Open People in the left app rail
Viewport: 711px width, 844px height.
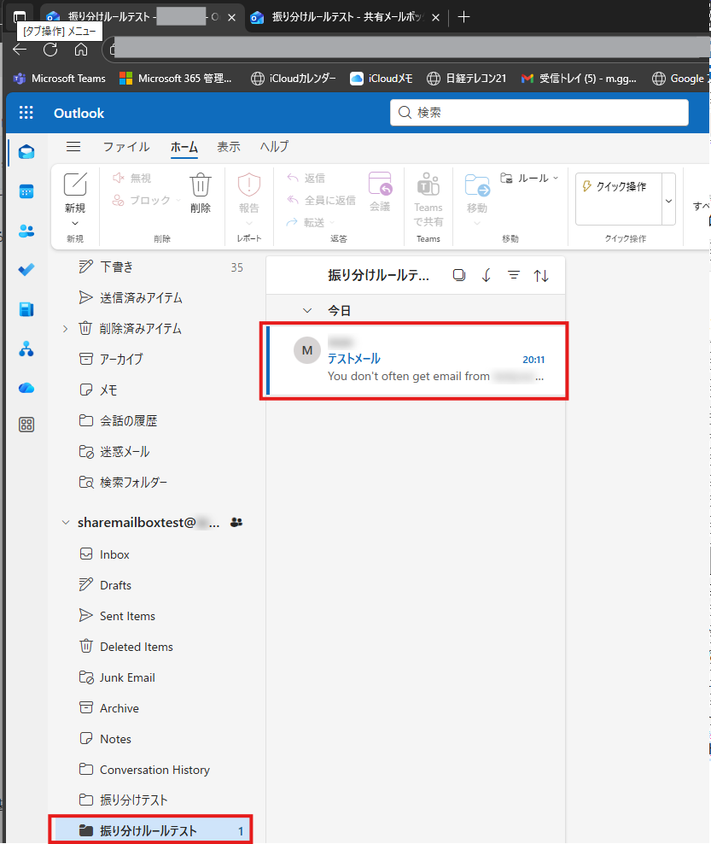[x=26, y=231]
